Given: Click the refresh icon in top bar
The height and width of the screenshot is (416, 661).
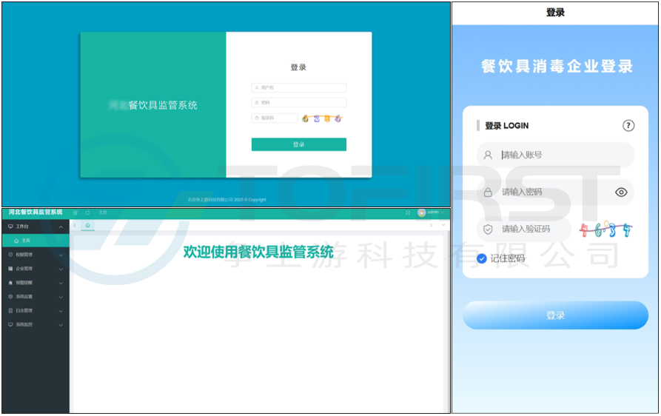Looking at the screenshot, I should point(87,212).
